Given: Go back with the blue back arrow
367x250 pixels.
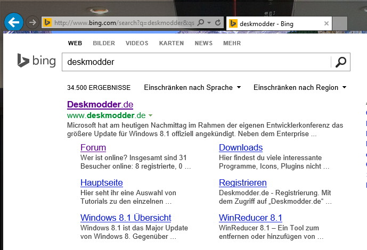Looking at the screenshot, I should pyautogui.click(x=14, y=22).
